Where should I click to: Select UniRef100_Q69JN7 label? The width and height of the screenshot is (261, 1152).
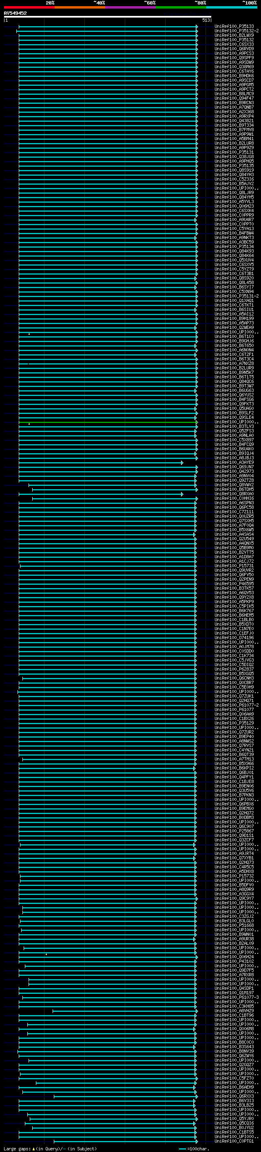click(234, 467)
